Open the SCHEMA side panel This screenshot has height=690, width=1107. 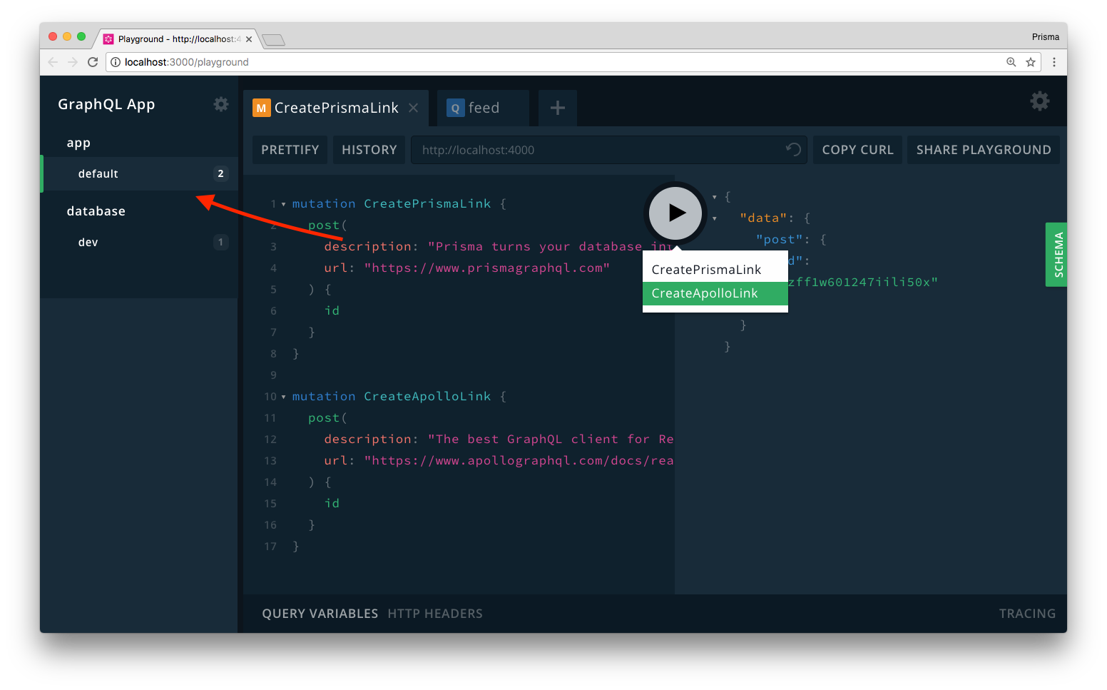pyautogui.click(x=1056, y=255)
